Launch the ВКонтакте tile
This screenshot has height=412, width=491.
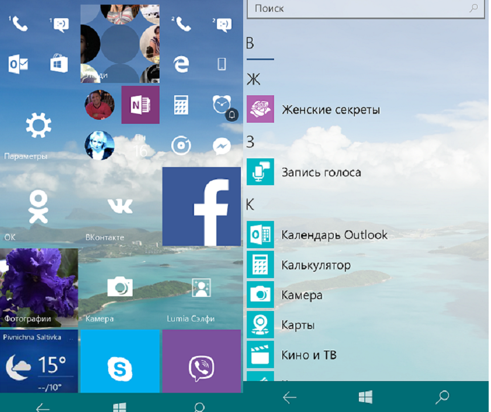coord(120,207)
